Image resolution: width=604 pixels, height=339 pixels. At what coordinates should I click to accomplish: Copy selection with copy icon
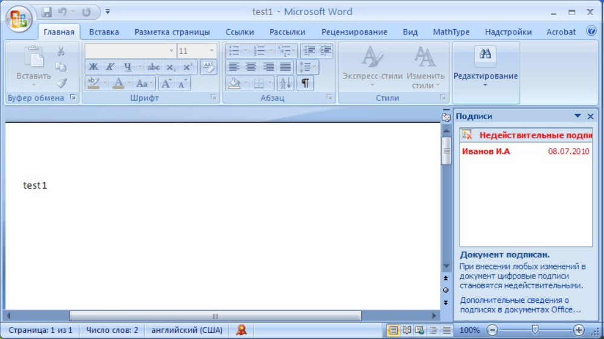[61, 67]
